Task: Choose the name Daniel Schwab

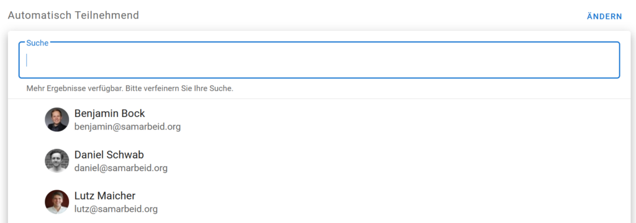Action: click(109, 155)
